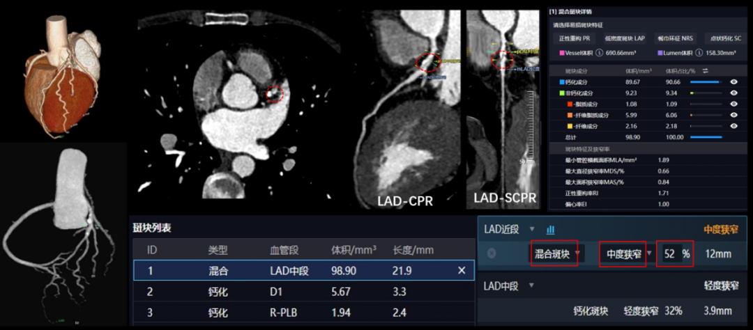Toggle visibility of 钙化成分 with the eye icon
This screenshot has width=753, height=330.
click(733, 82)
